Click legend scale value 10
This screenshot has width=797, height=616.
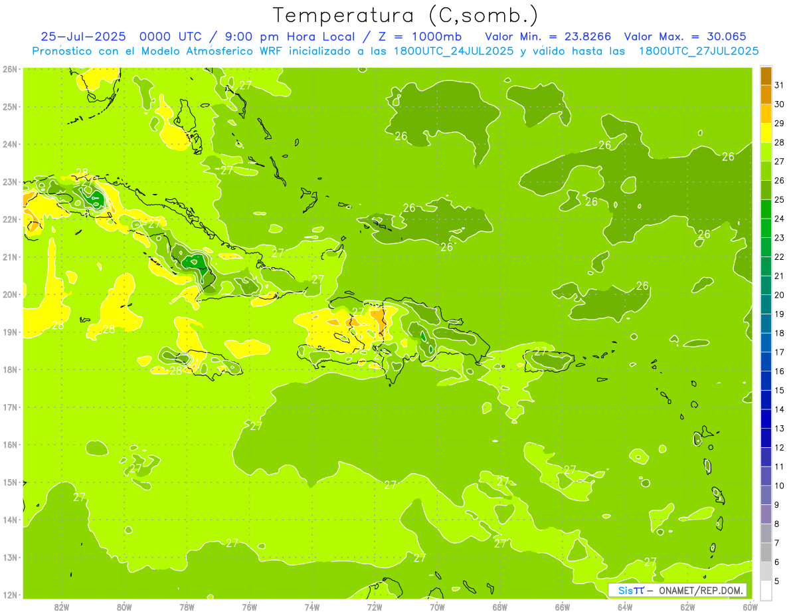tap(779, 486)
